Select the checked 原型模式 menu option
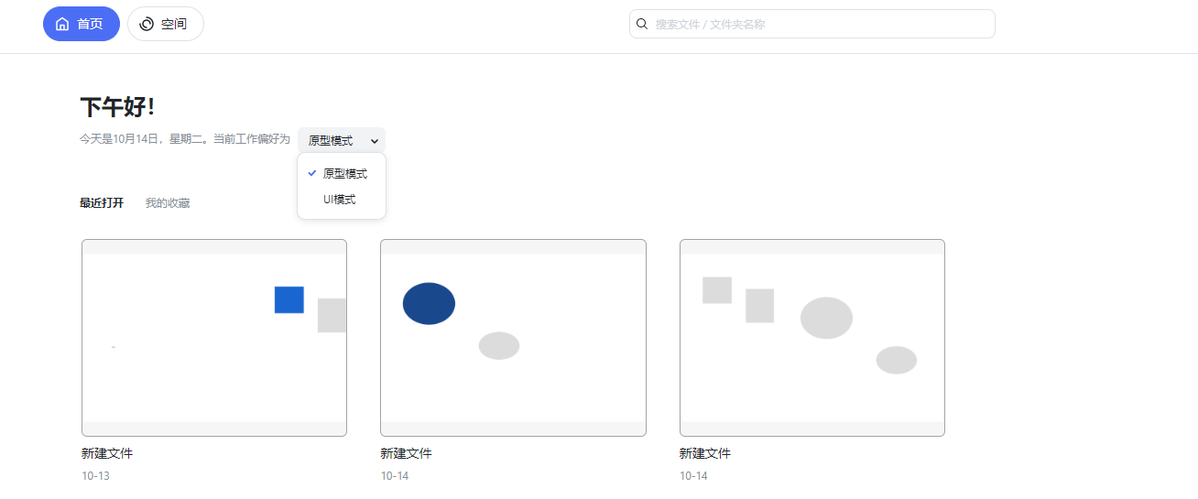Image resolution: width=1198 pixels, height=499 pixels. (x=344, y=173)
